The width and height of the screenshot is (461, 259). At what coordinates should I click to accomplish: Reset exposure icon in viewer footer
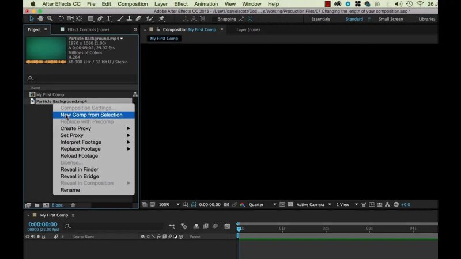[396, 204]
